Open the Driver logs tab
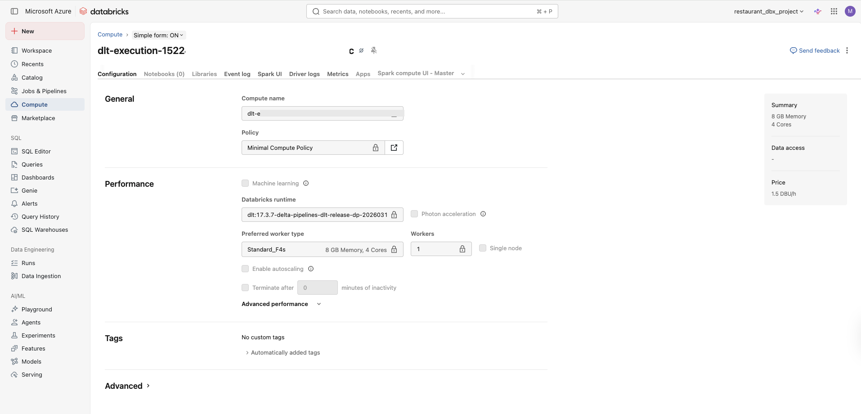 point(304,74)
